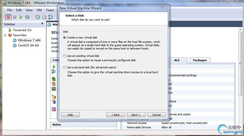This screenshot has height=136, width=244.
Task: Select Create a new virtual disk
Action: pyautogui.click(x=64, y=38)
